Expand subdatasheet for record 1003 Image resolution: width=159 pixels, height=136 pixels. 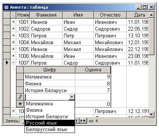tap(13, 36)
